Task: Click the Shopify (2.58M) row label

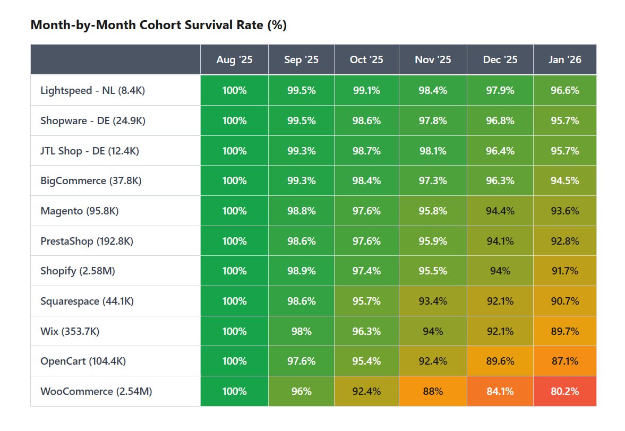Action: [78, 271]
